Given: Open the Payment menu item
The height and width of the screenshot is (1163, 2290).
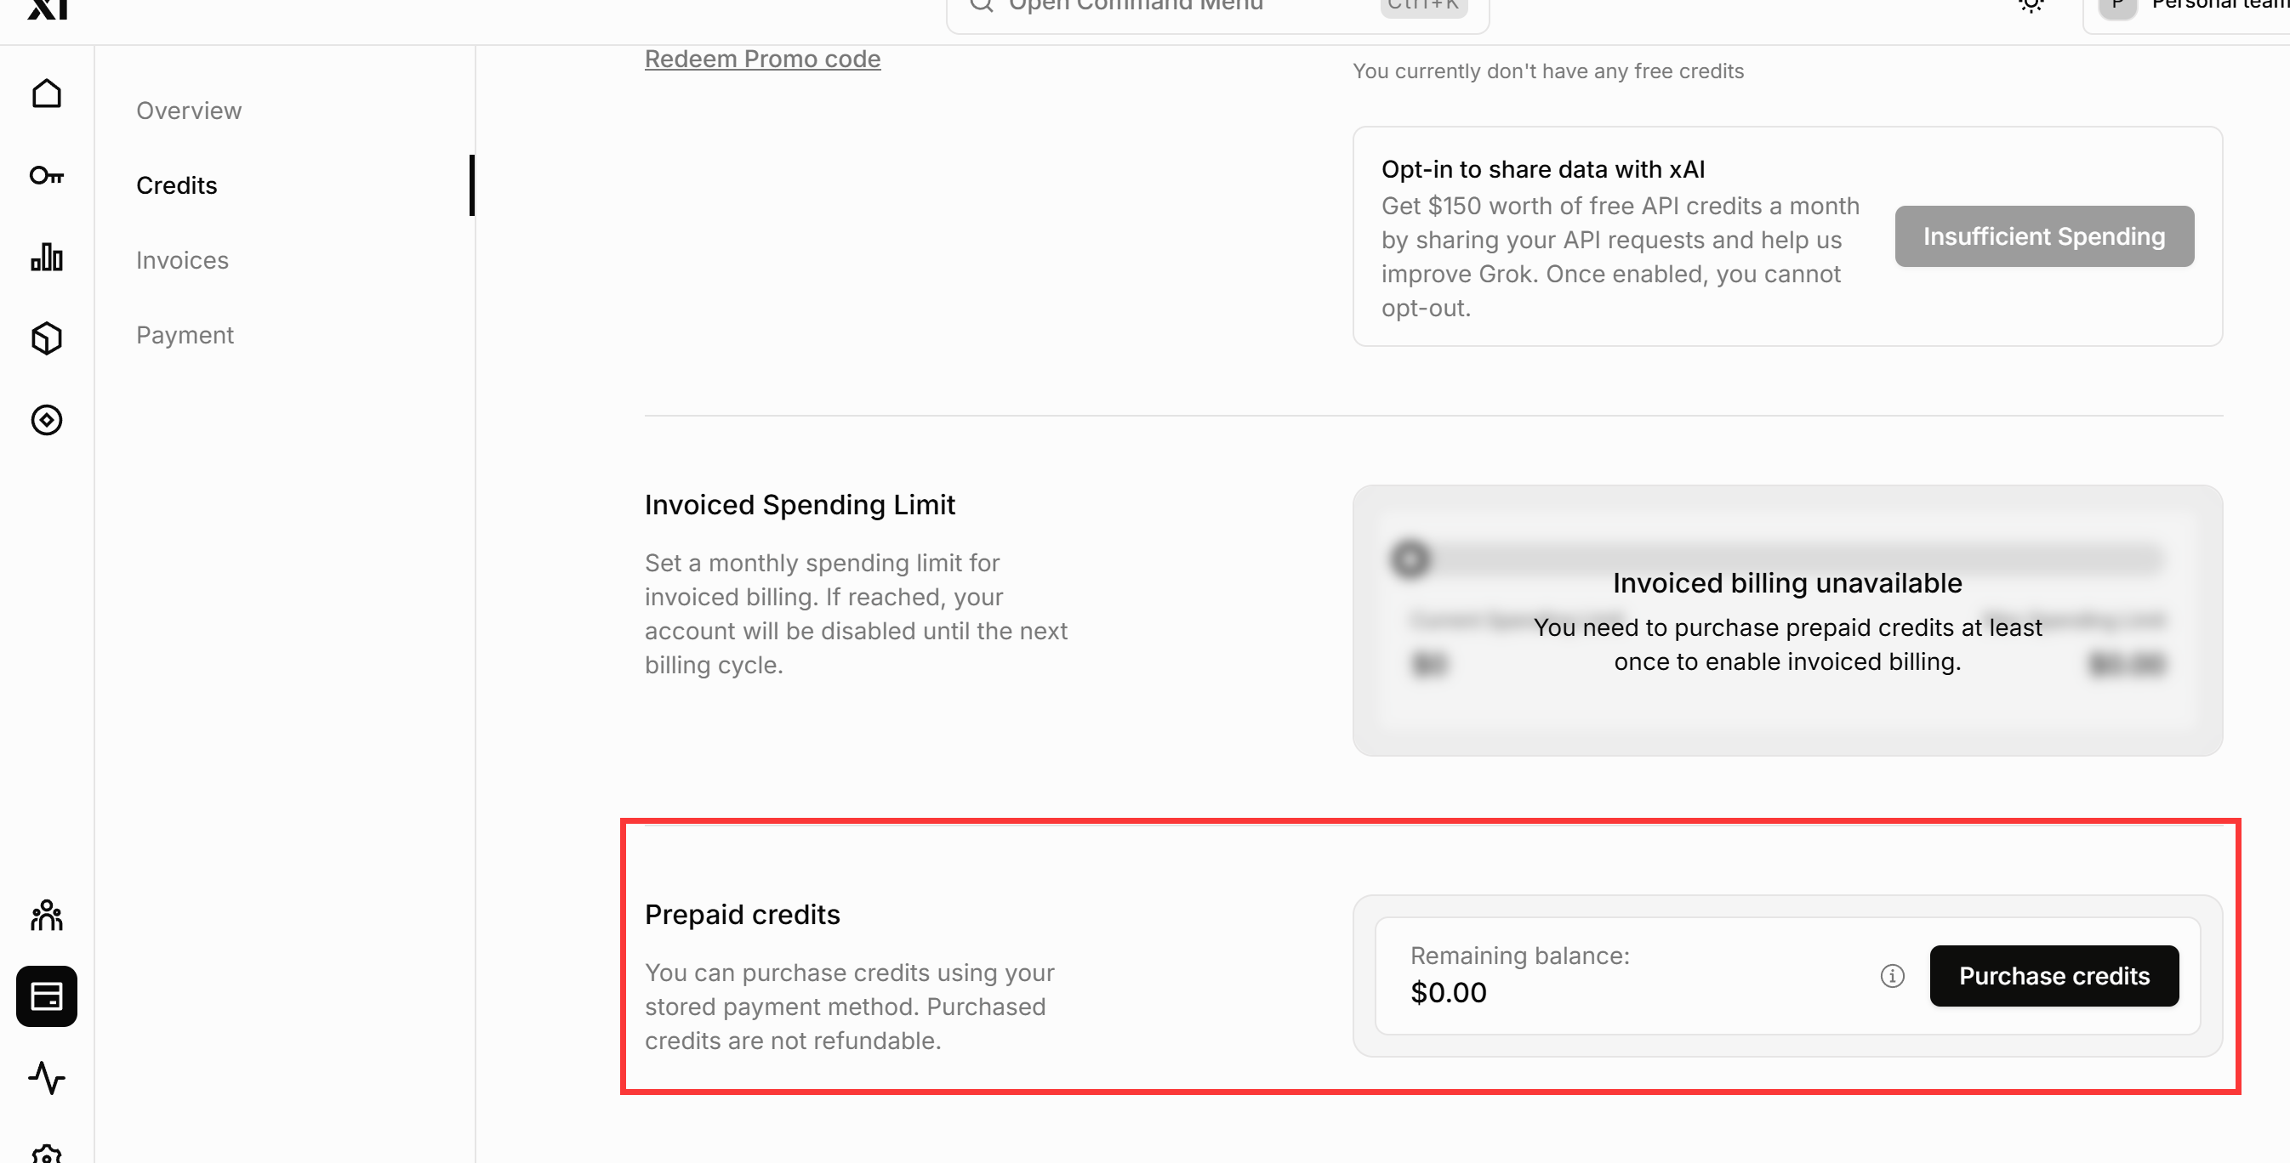Looking at the screenshot, I should pyautogui.click(x=185, y=334).
